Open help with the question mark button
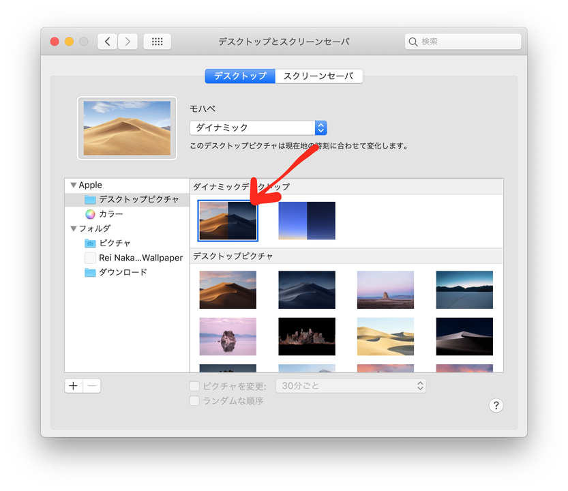The width and height of the screenshot is (568, 491). pos(496,406)
